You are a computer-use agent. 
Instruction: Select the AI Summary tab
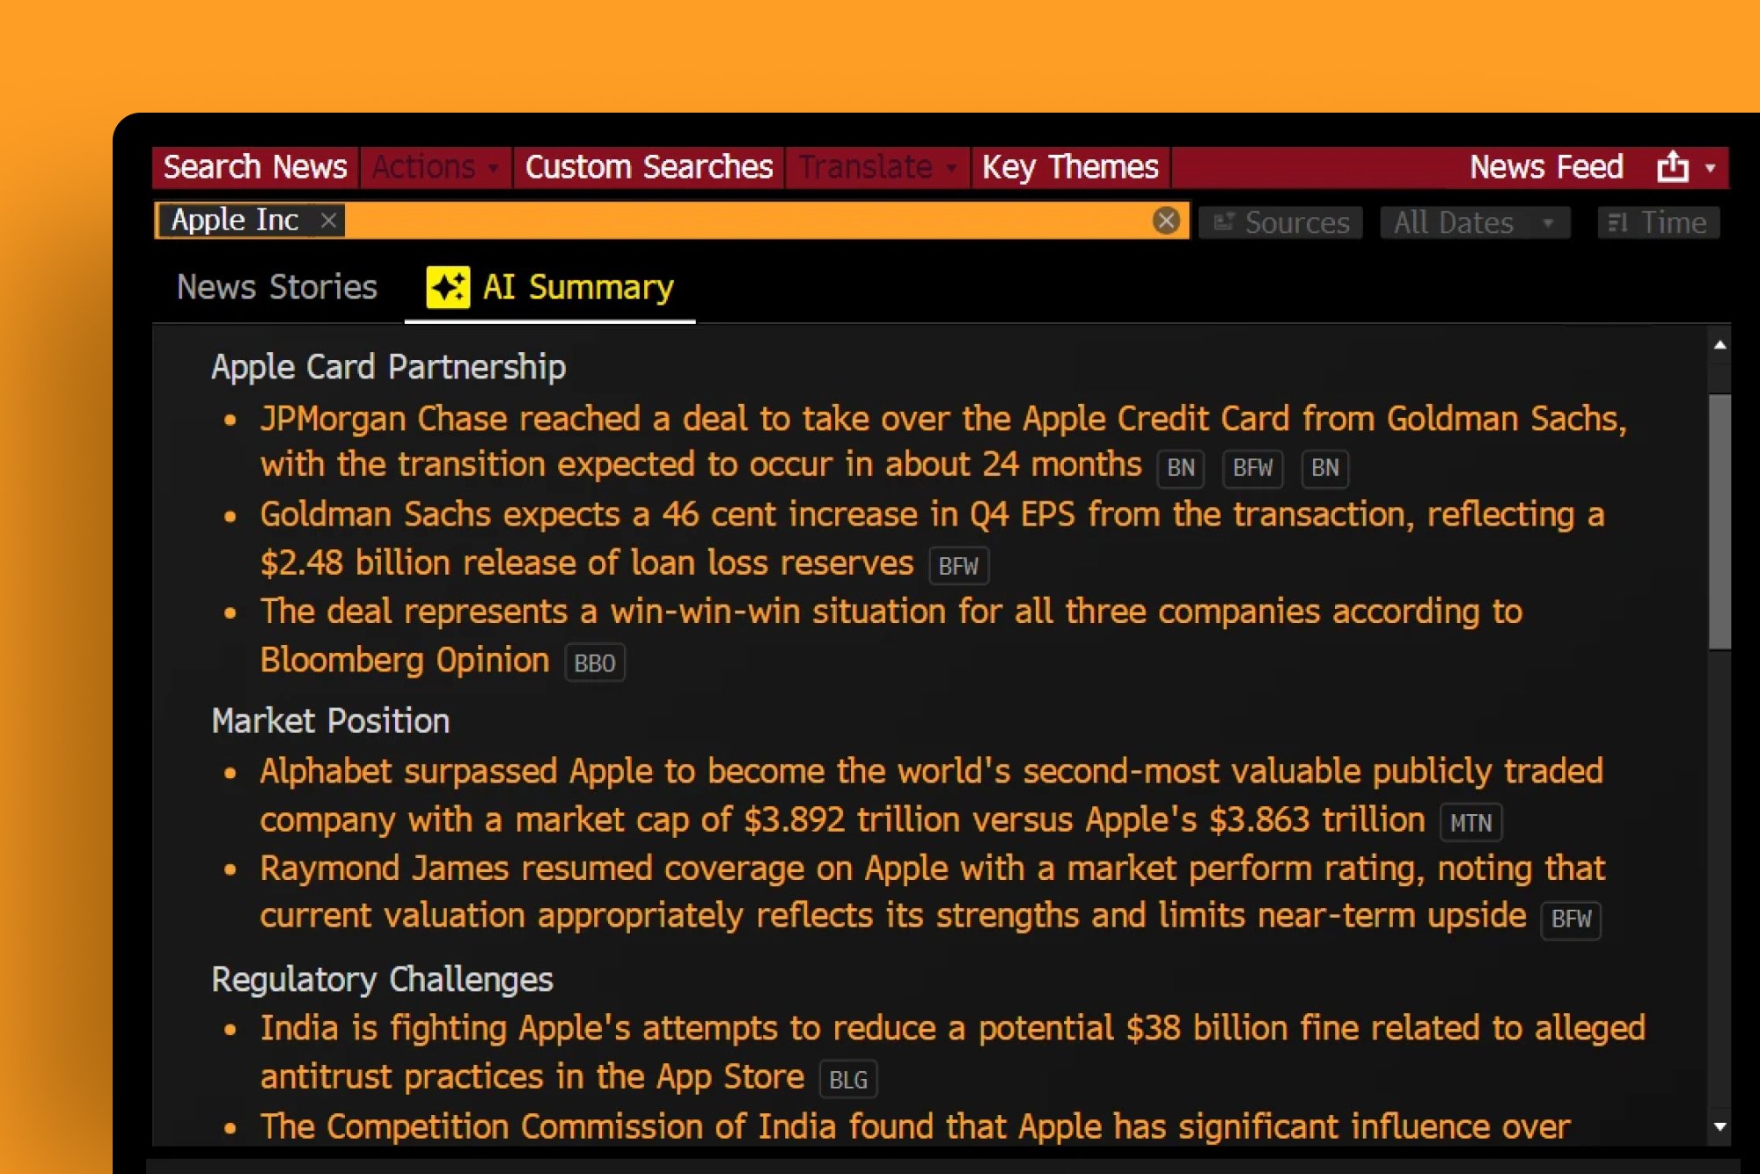tap(577, 288)
